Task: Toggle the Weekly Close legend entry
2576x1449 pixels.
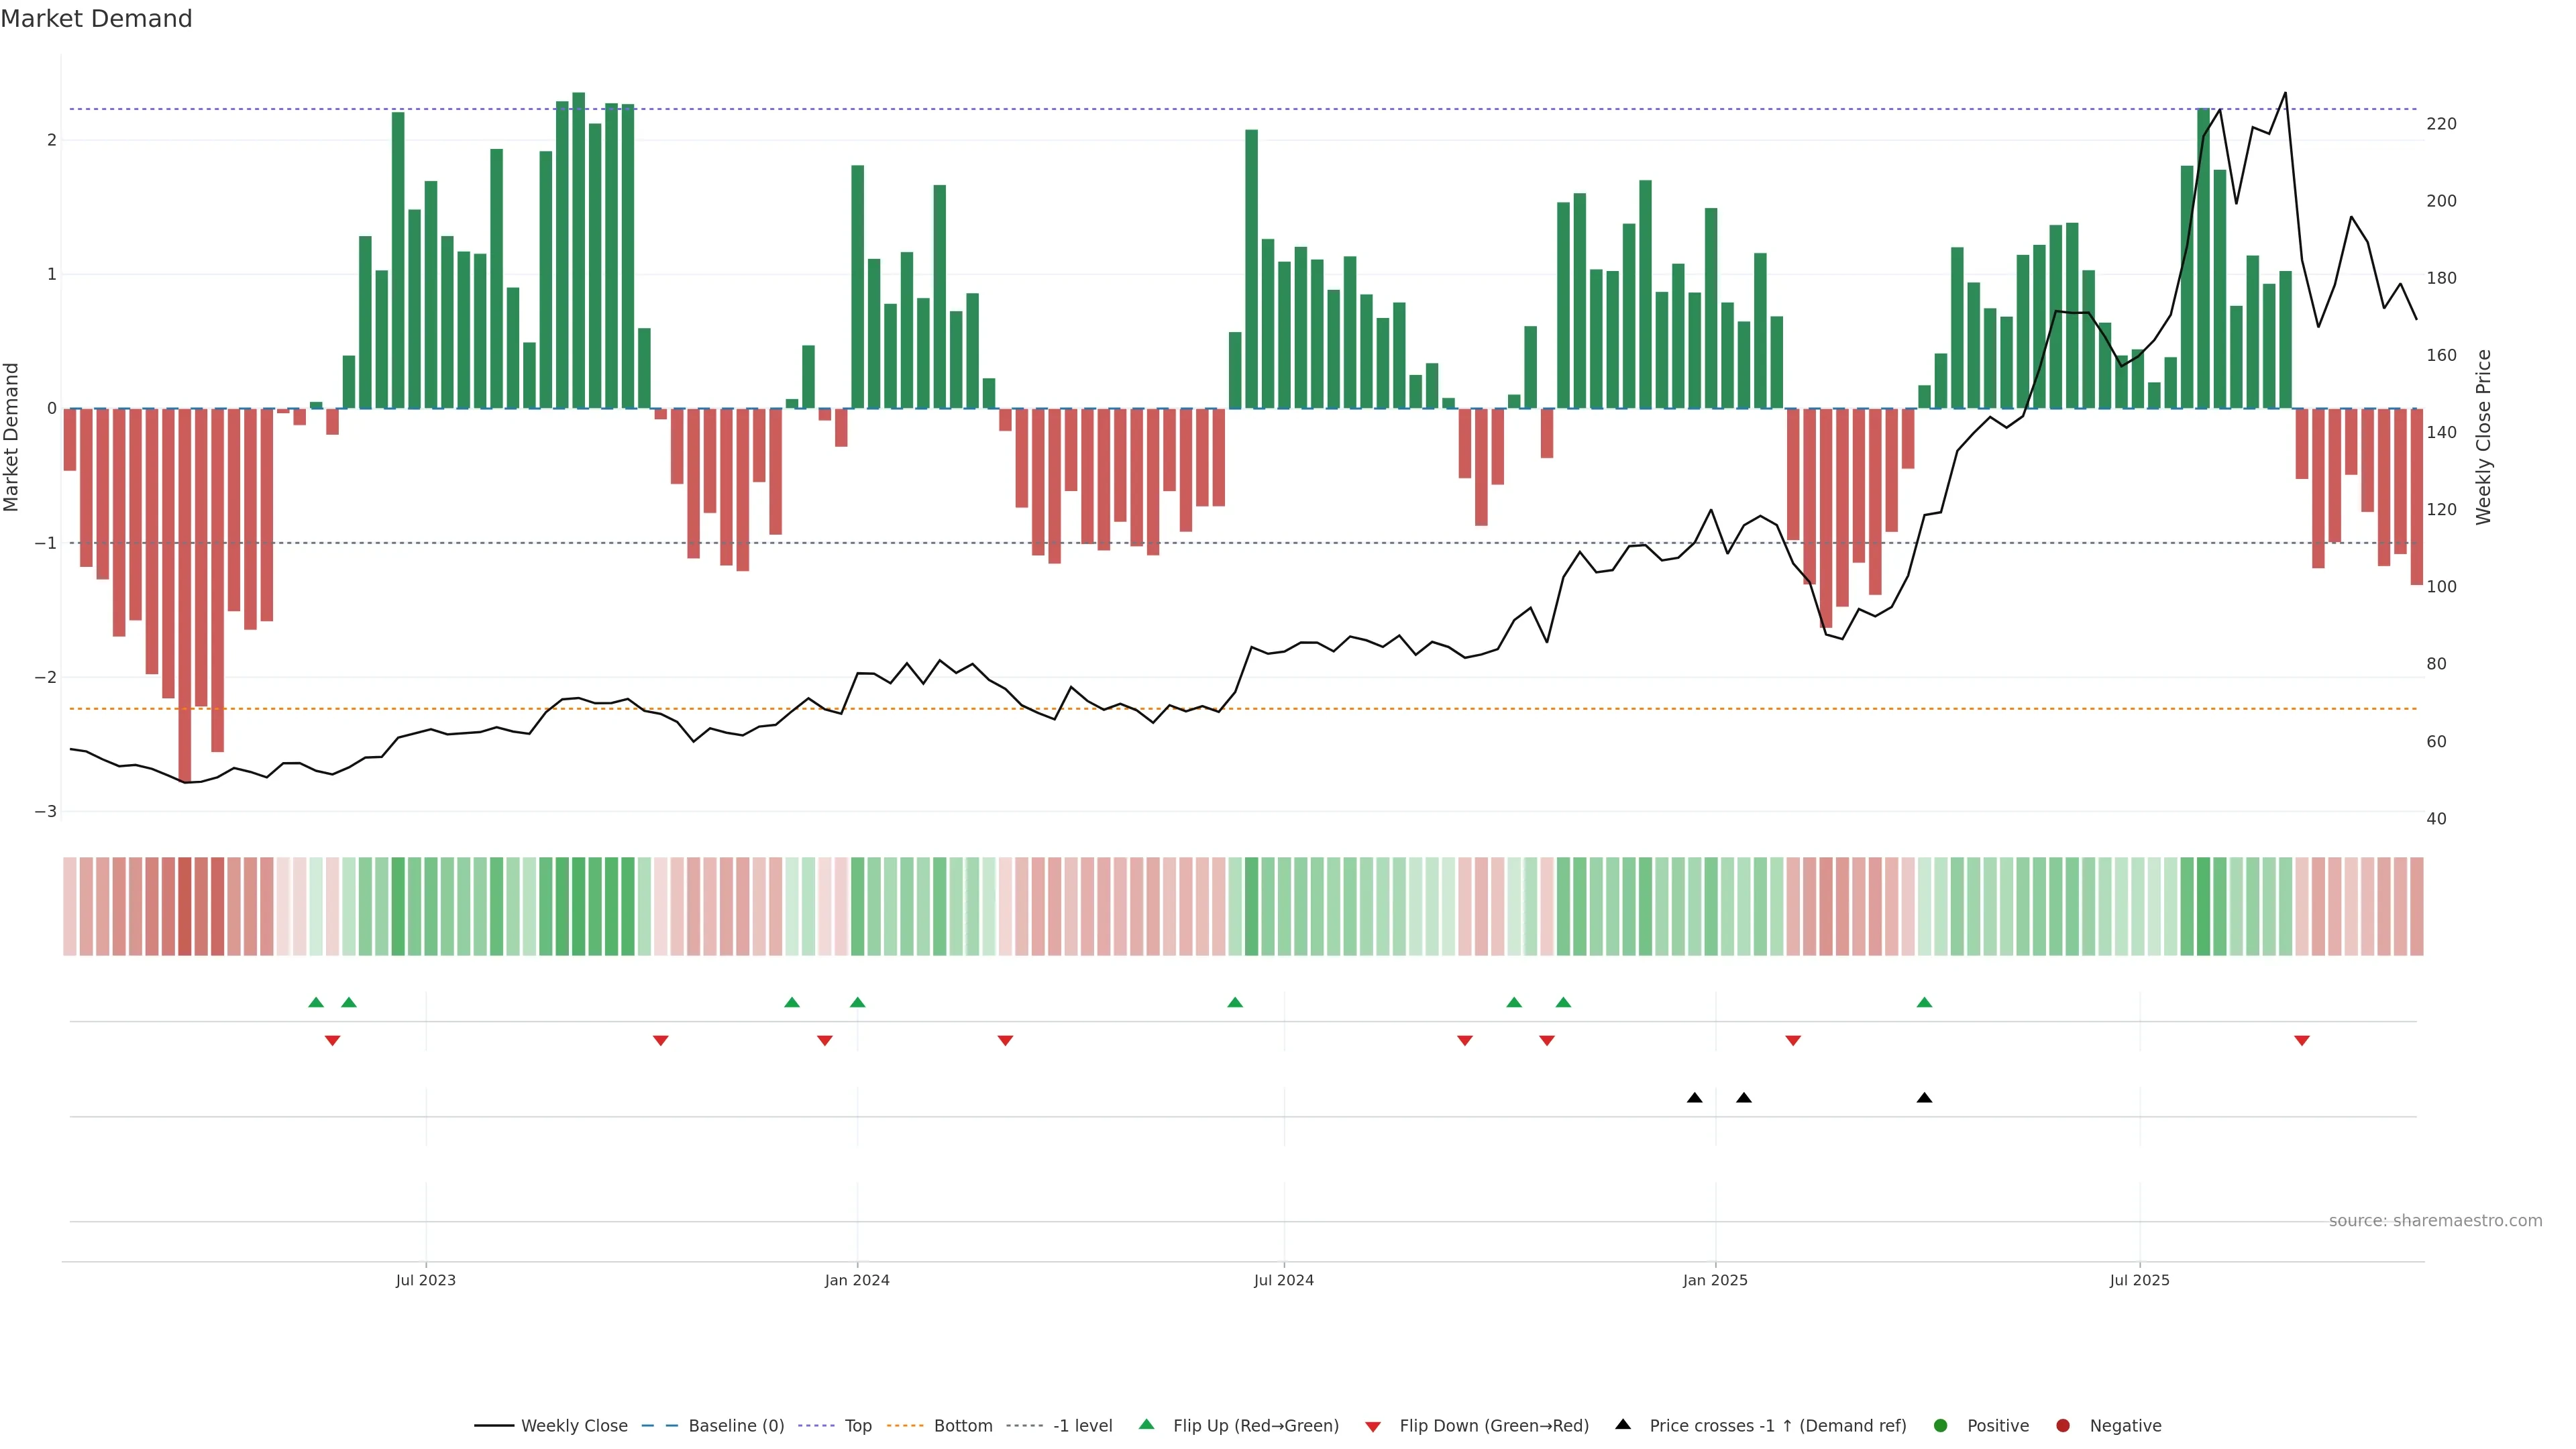Action: point(573,1426)
